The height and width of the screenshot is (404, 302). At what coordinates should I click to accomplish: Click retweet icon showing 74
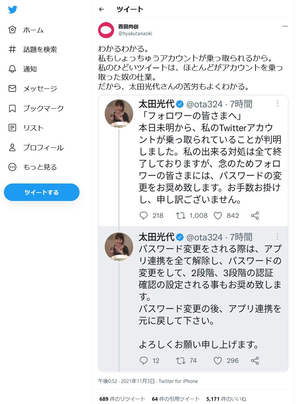tap(181, 360)
